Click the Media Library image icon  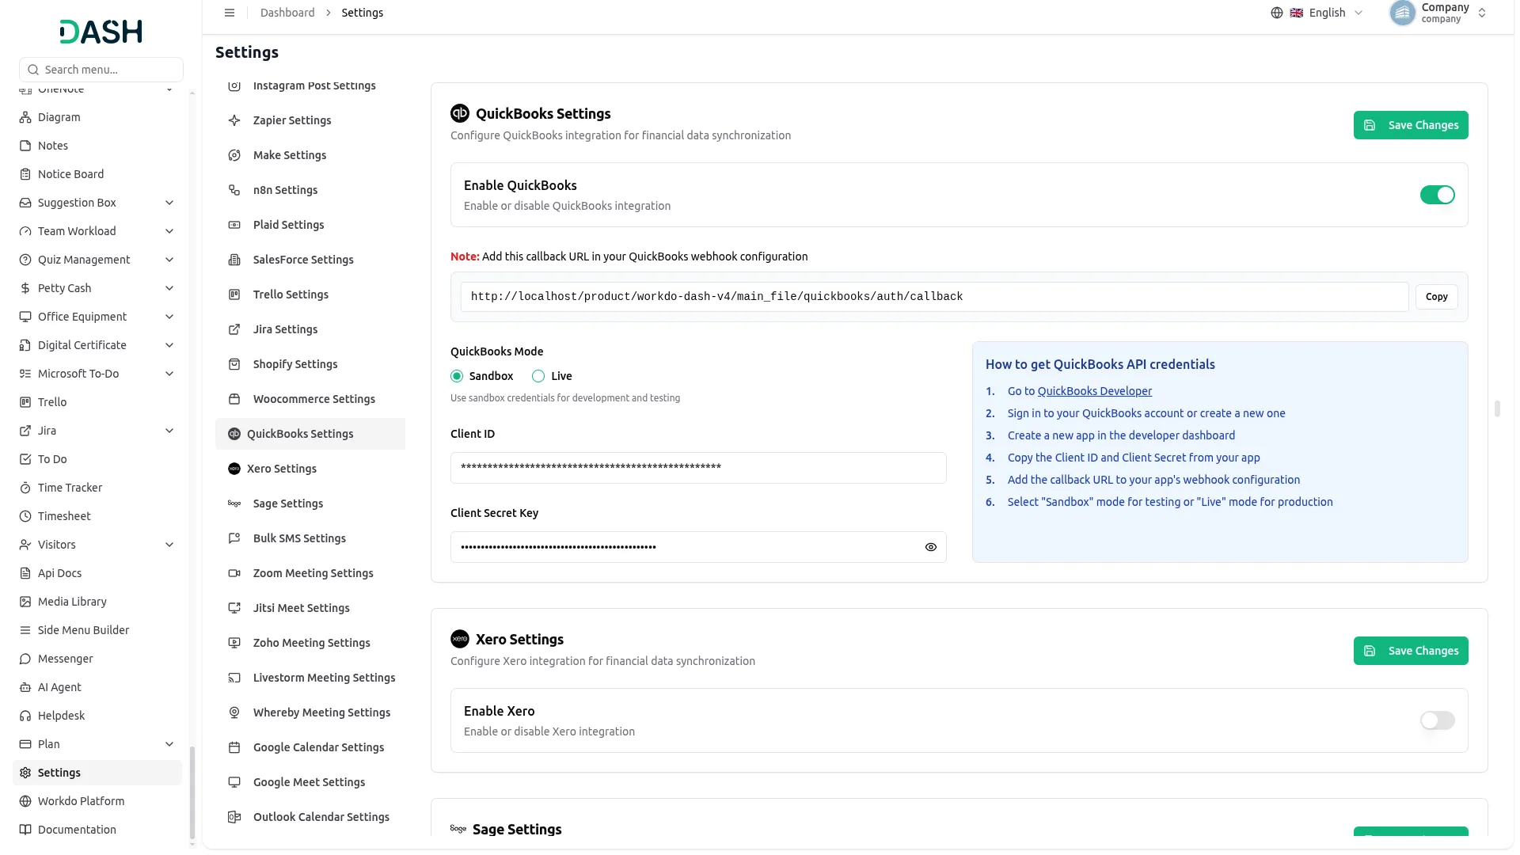point(25,602)
